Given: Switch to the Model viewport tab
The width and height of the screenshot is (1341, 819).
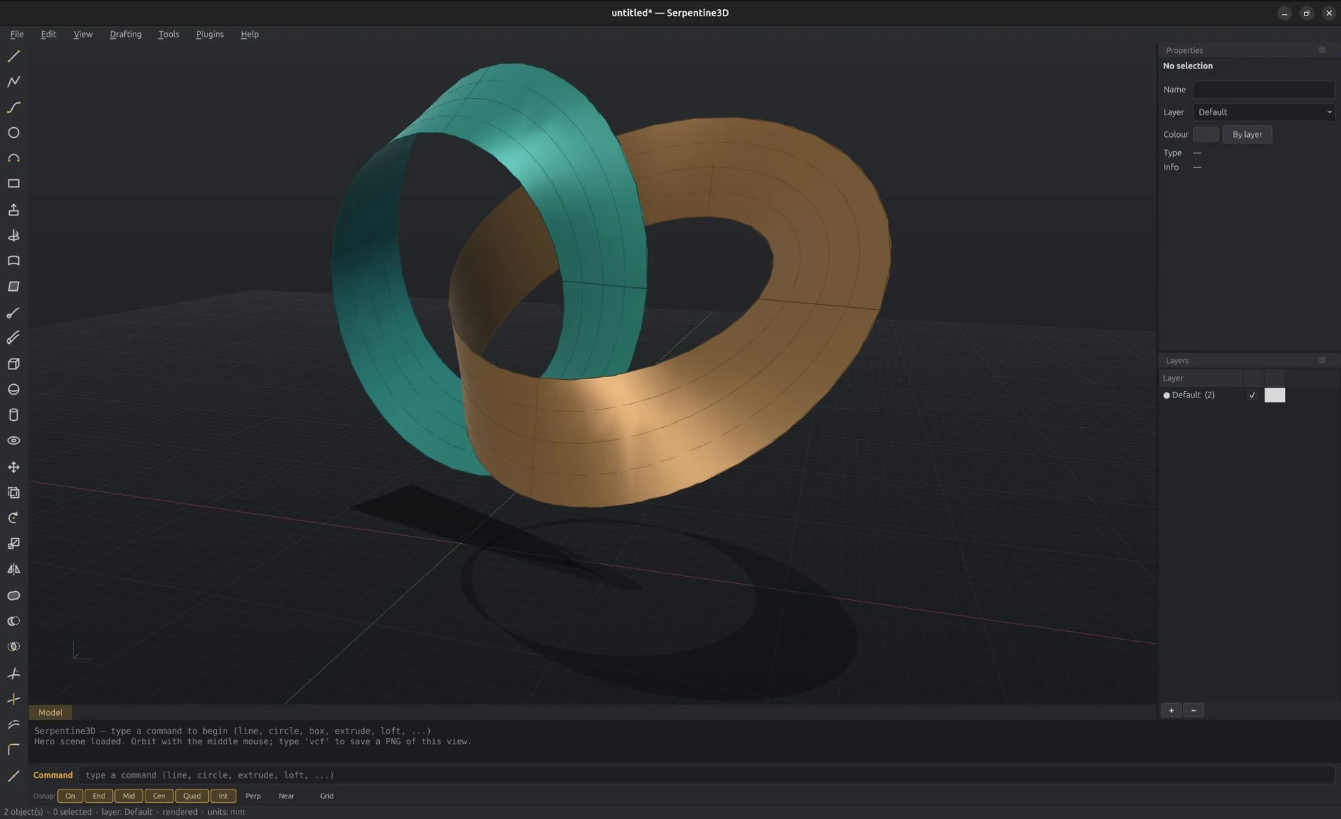Looking at the screenshot, I should click(x=50, y=712).
